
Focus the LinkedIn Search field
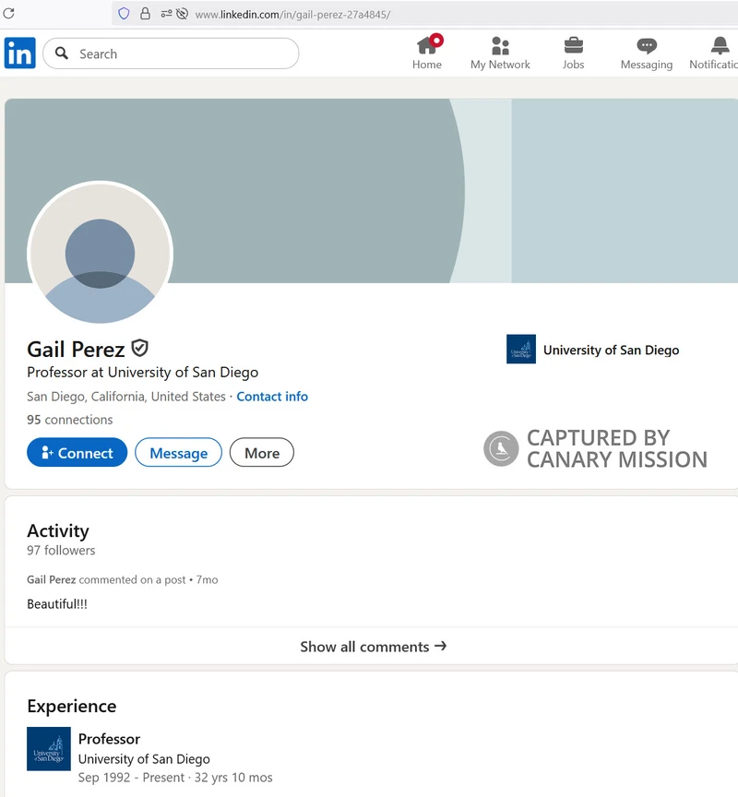point(171,54)
